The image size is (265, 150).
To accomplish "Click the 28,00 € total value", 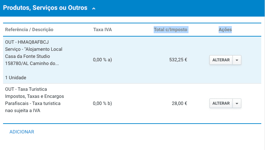I will (x=179, y=103).
